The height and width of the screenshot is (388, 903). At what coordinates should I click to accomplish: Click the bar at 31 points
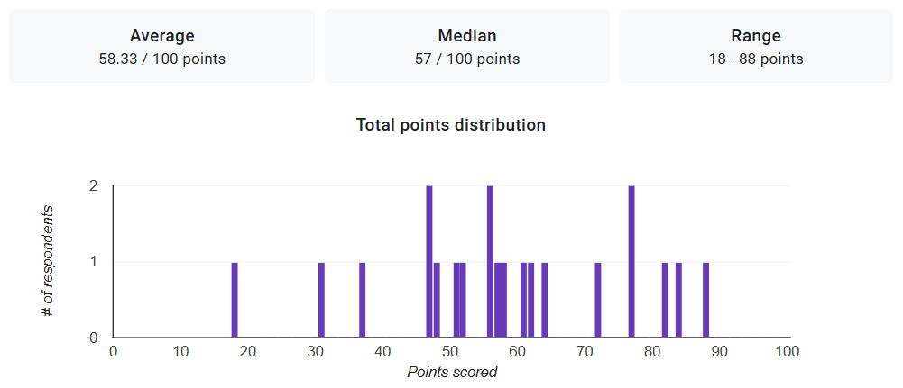(321, 301)
